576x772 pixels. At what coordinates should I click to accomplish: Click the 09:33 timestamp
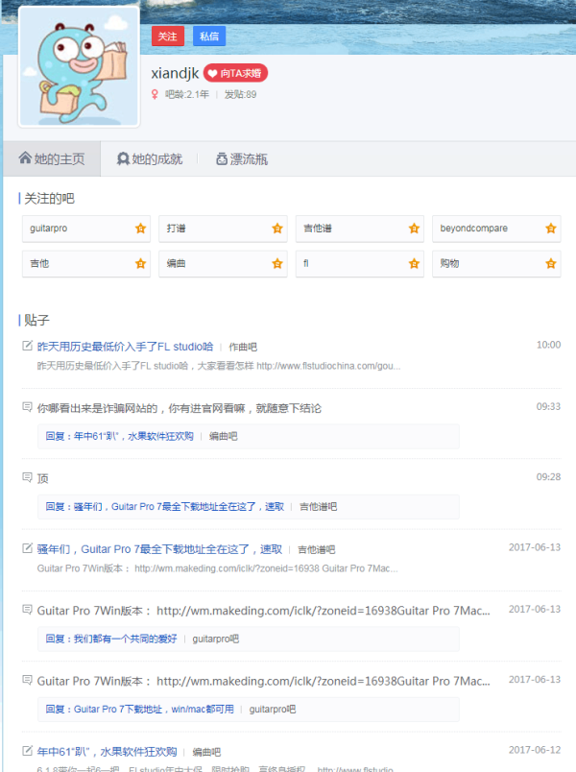click(x=548, y=406)
